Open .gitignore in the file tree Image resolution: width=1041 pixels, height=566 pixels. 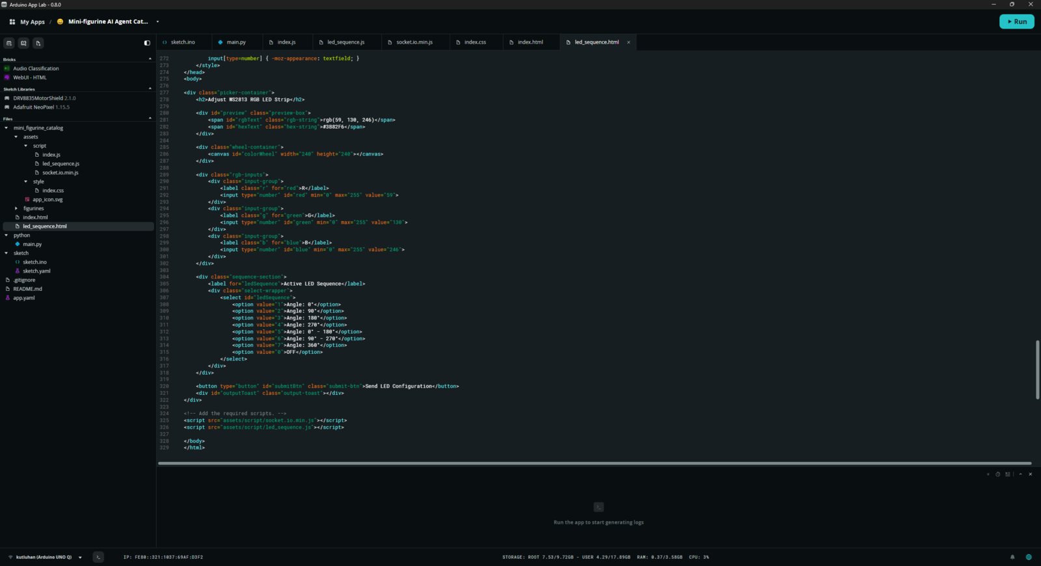pos(24,280)
